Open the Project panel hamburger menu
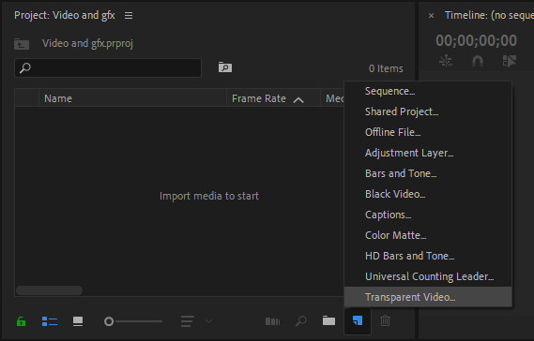 coord(129,15)
